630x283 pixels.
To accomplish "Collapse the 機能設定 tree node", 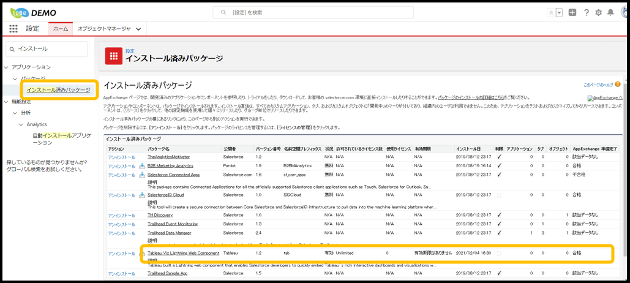I will (x=6, y=102).
